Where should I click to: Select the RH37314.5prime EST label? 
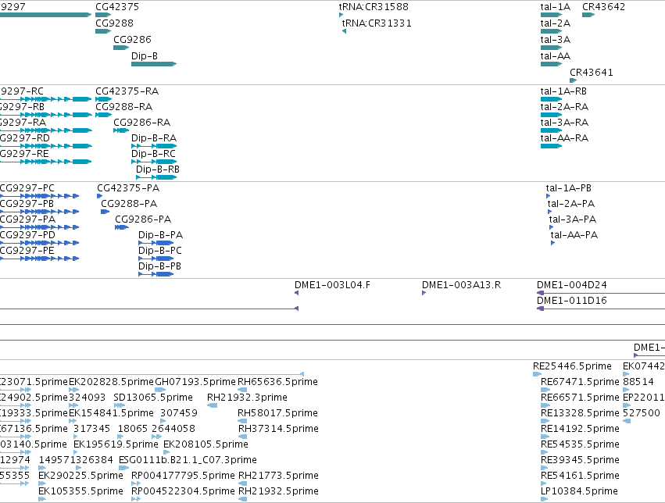coord(278,429)
